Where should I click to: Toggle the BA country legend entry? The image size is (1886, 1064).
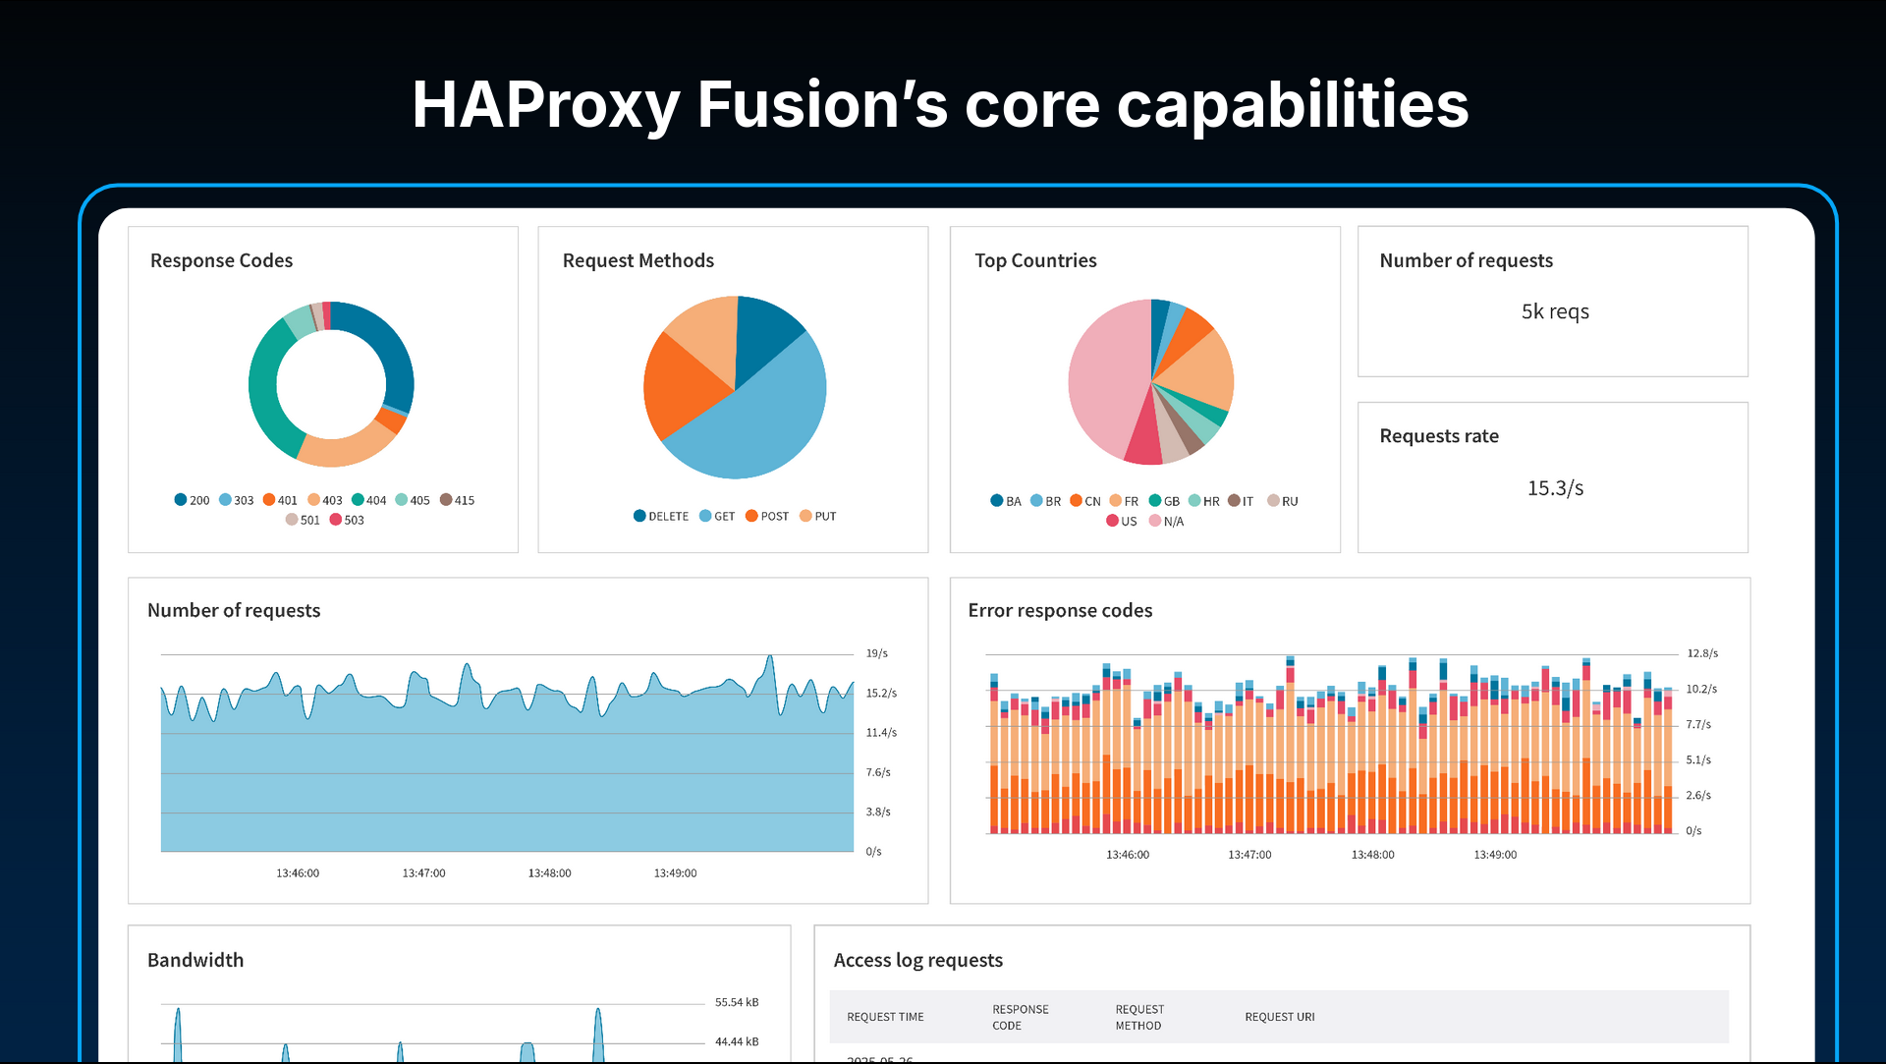pyautogui.click(x=1006, y=501)
